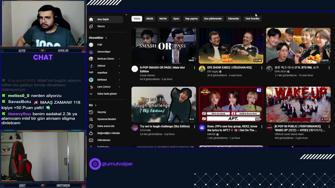Open Ana Sayfa home icon
Screen dimensions: 335x188
pyautogui.click(x=91, y=19)
